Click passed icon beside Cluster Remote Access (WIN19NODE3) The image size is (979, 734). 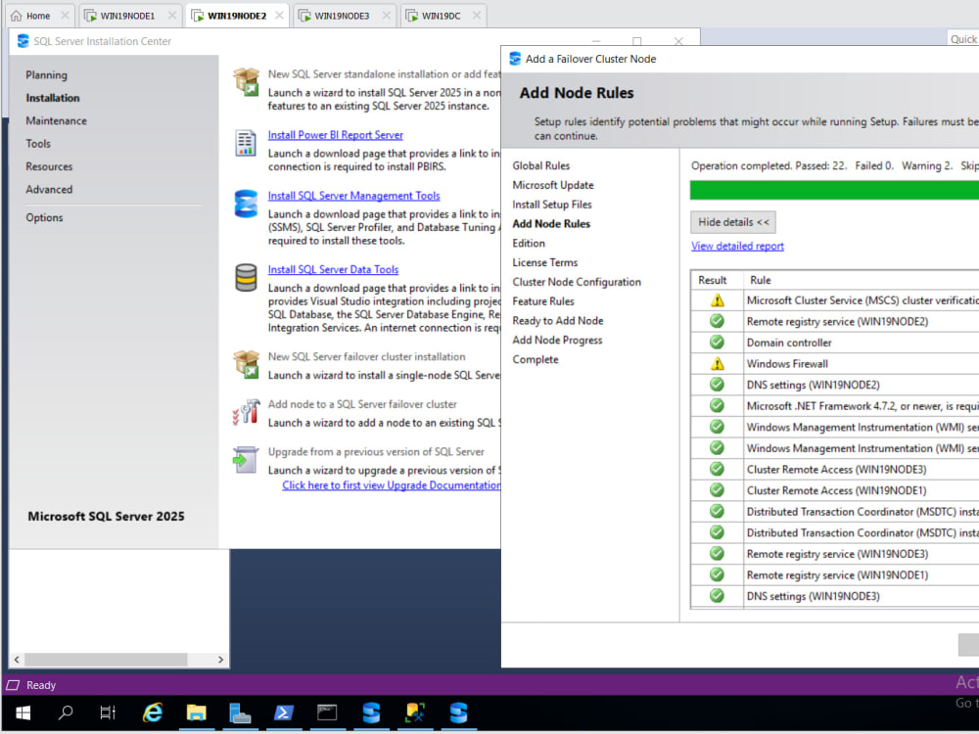717,469
